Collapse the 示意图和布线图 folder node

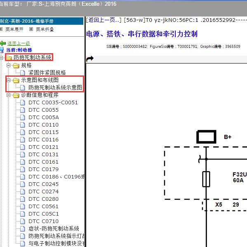(x=8, y=80)
